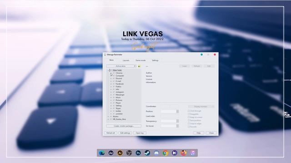Viewport: 291px width, 163px height.
Task: Click the Load order input field
Action: [170, 116]
